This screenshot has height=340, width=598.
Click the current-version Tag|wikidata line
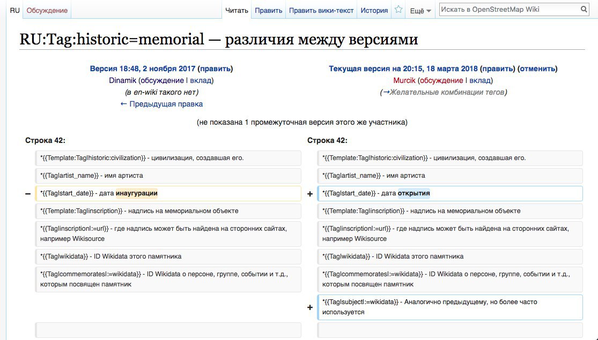[x=449, y=256]
